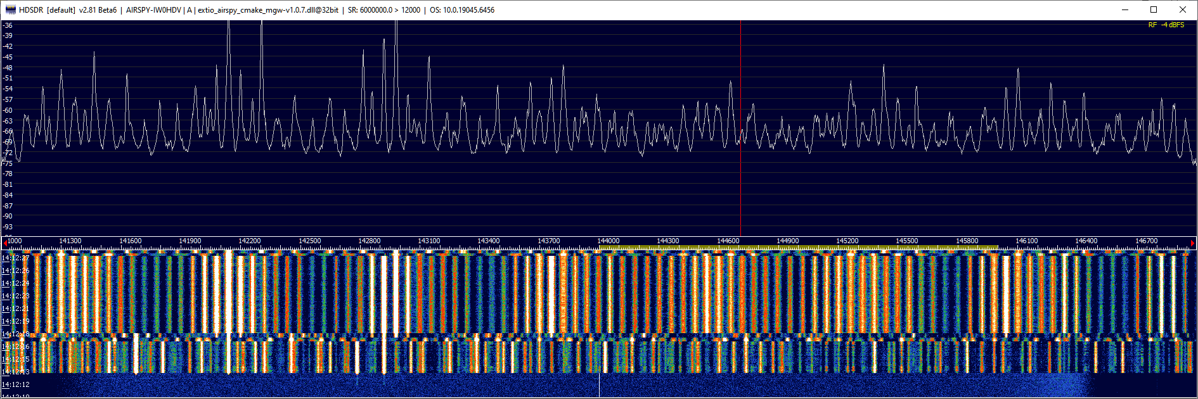Tune to 144000 on the frequency scale
This screenshot has height=399, width=1198.
[608, 241]
